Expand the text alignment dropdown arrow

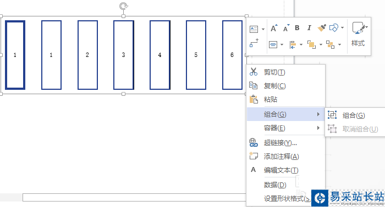pos(282,44)
